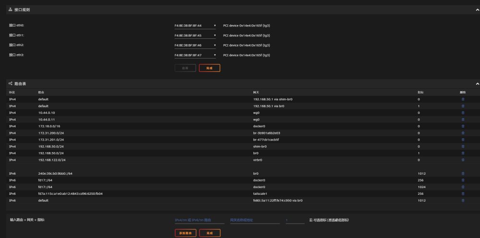
Task: Click the PCI device text beside eth1
Action: tap(246, 36)
